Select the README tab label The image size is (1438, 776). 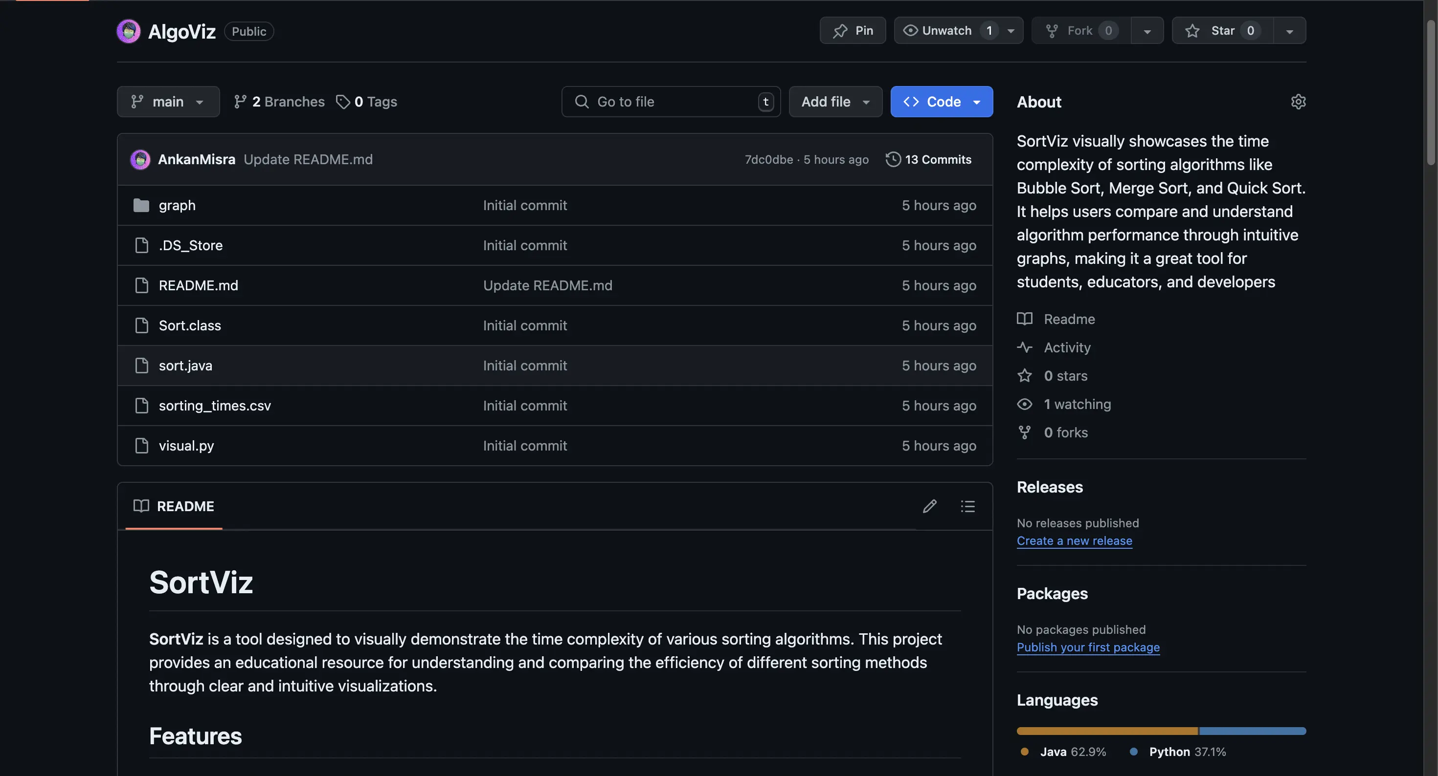pos(185,506)
